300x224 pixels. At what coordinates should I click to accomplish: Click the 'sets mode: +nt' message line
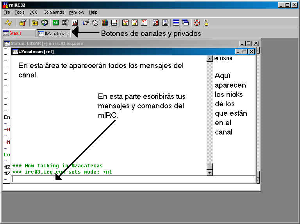click(62, 172)
